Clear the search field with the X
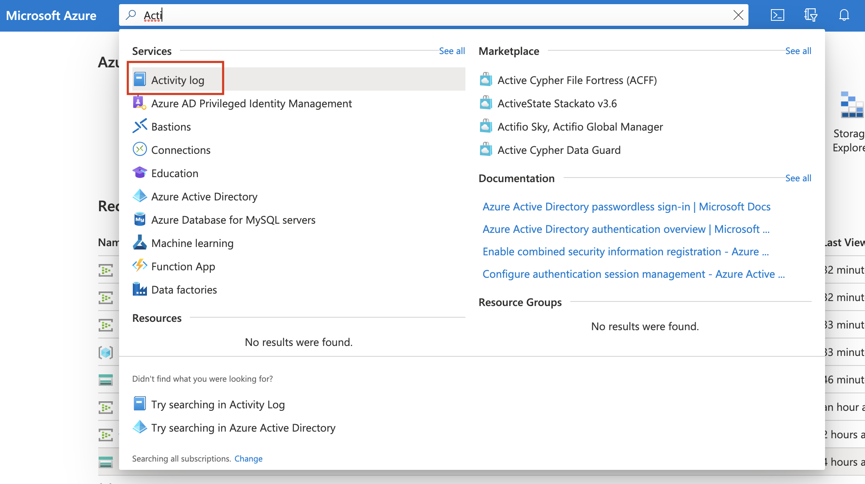Viewport: 865px width, 484px height. [738, 15]
